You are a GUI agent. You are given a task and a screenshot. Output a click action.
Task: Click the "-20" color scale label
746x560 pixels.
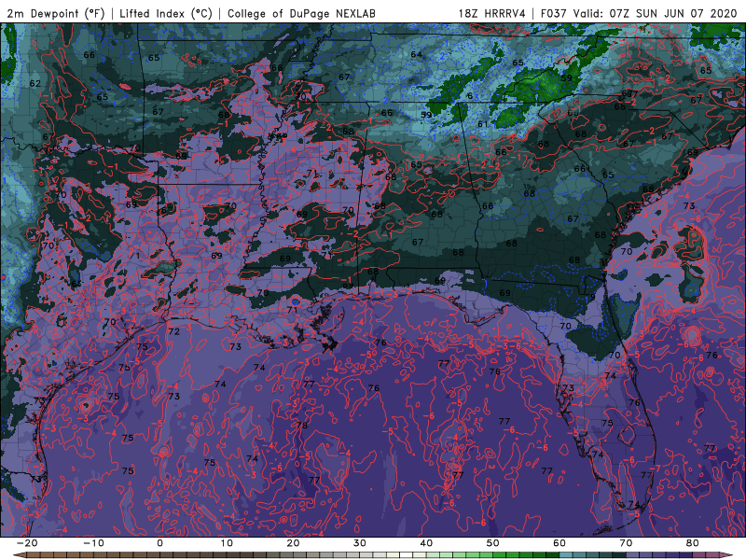coord(27,543)
